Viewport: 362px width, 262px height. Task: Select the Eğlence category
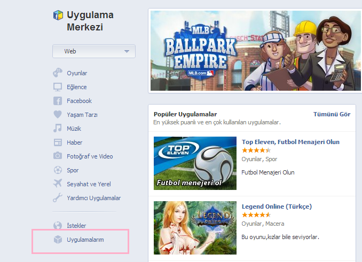[77, 87]
